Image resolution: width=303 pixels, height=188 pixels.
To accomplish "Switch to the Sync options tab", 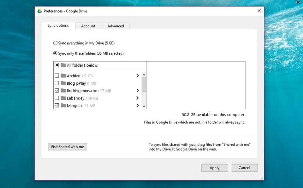I will coord(58,26).
